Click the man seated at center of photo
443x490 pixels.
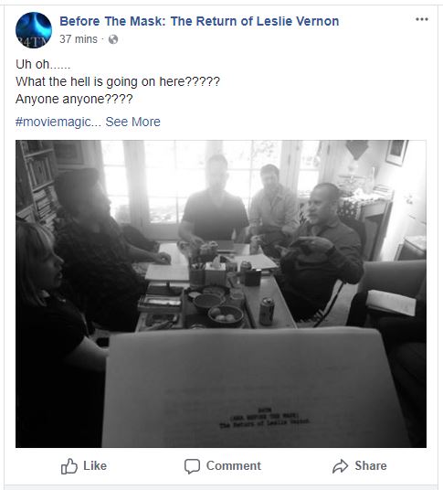click(214, 200)
